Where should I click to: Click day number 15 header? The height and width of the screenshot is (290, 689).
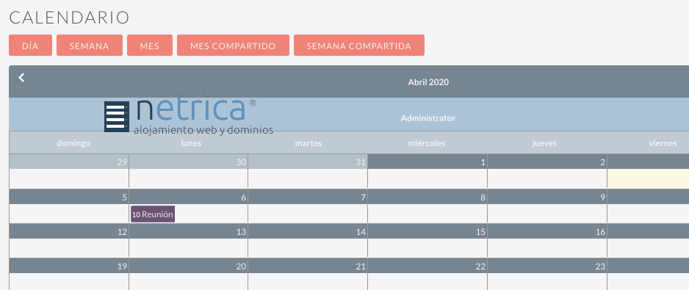click(427, 231)
